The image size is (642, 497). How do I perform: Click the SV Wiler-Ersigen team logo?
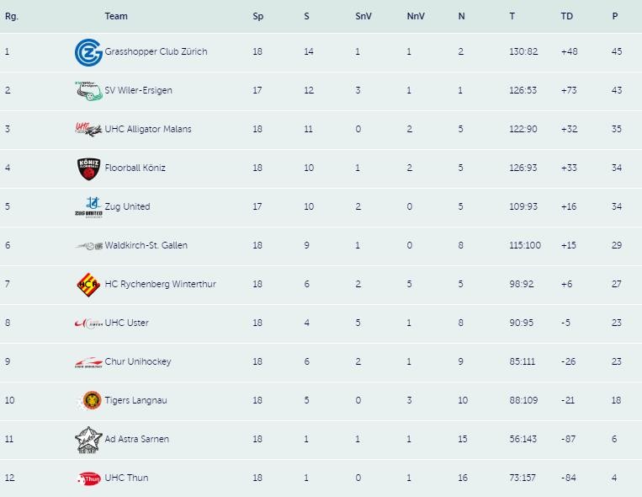88,91
